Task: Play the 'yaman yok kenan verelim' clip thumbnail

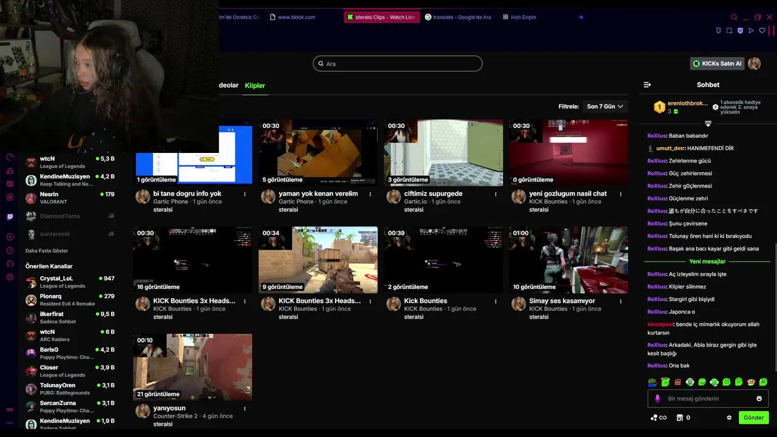Action: tap(318, 152)
